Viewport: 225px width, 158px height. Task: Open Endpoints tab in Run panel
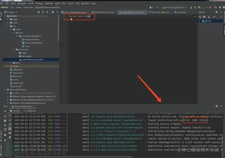29,111
